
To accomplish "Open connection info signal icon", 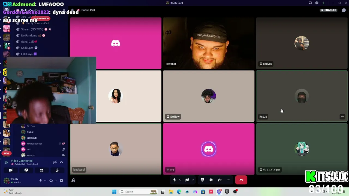I will (x=7, y=162).
